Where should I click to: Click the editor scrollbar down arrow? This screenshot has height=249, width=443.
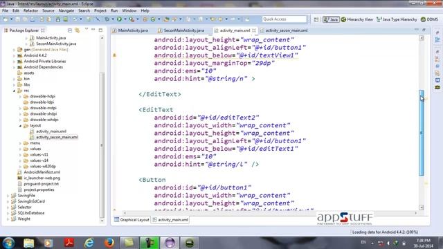pyautogui.click(x=422, y=207)
